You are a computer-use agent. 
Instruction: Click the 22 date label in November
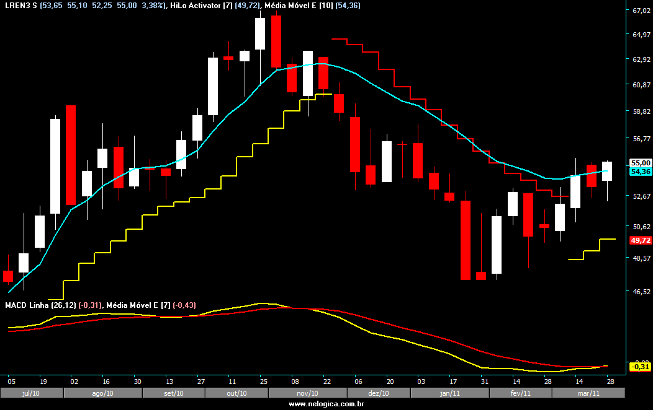point(327,382)
